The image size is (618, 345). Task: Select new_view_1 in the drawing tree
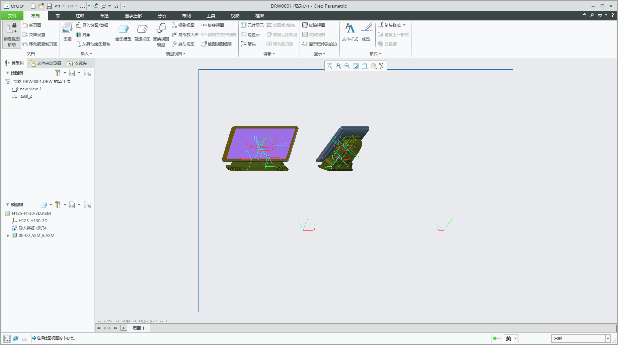[x=30, y=89]
